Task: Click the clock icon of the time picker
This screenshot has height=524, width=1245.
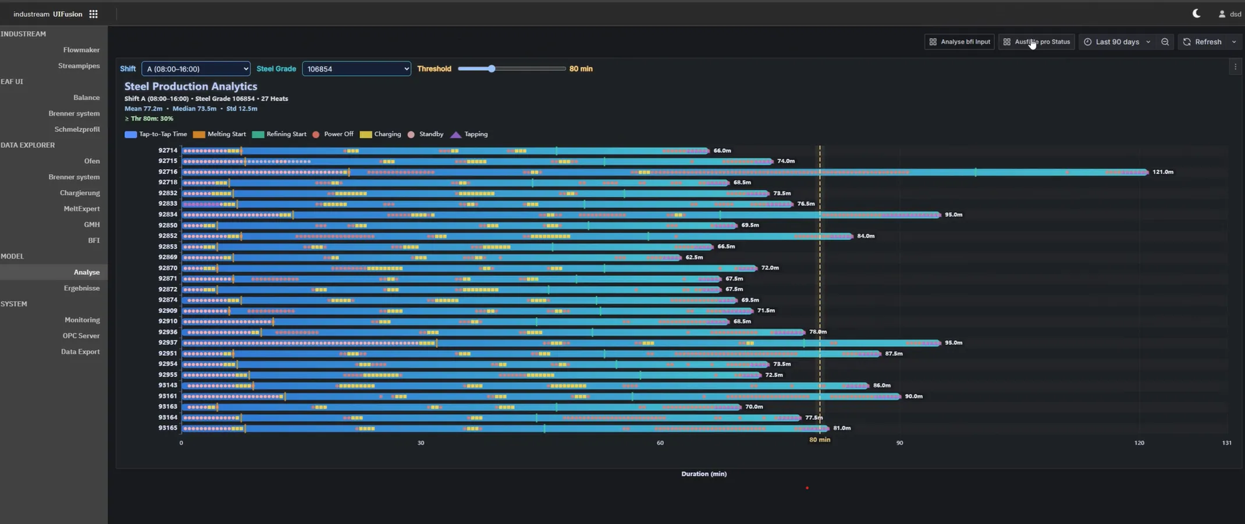Action: tap(1087, 42)
